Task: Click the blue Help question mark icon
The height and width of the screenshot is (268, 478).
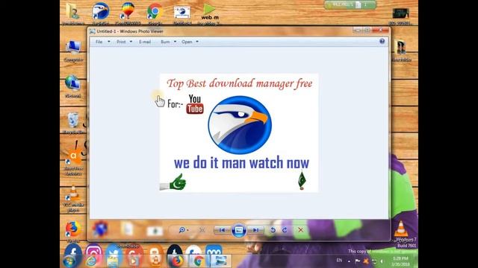Action: (382, 42)
